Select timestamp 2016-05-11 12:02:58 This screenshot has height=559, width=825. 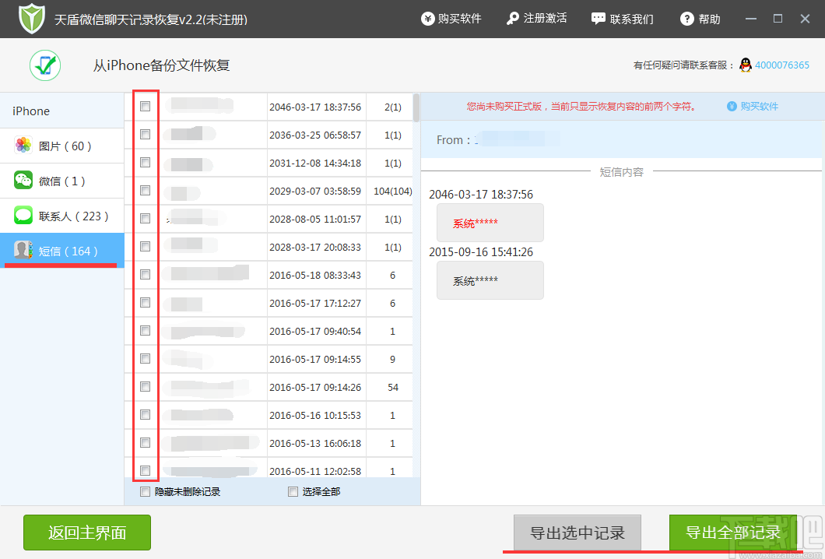click(315, 471)
